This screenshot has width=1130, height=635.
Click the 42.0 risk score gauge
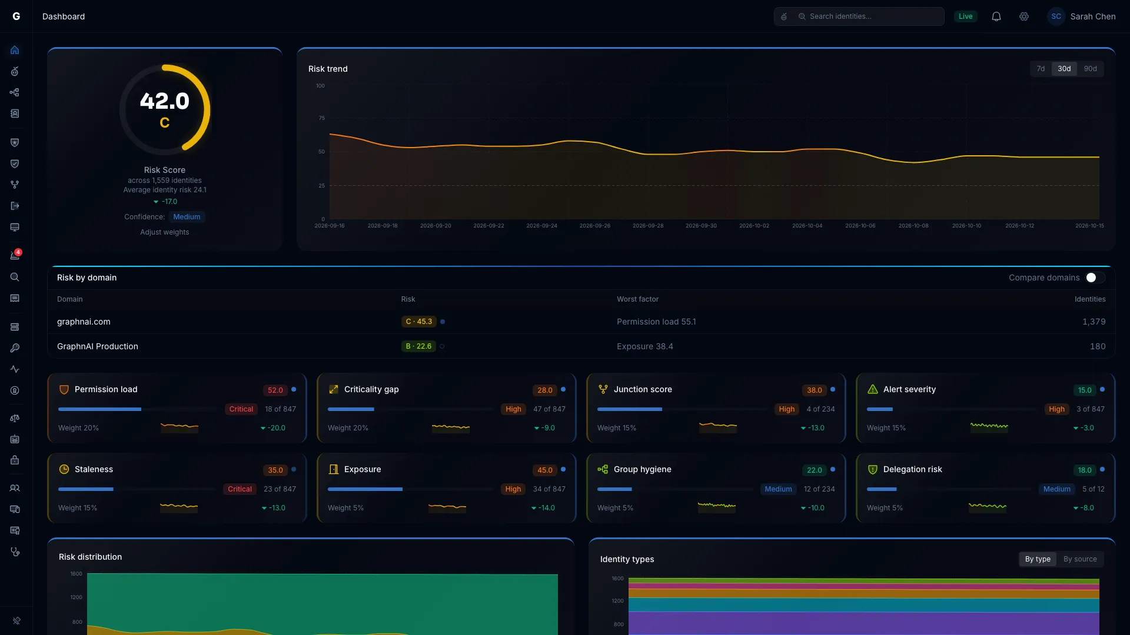tap(165, 109)
